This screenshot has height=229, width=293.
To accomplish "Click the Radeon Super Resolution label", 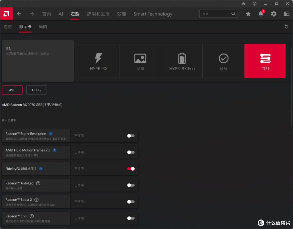I will click(x=26, y=134).
